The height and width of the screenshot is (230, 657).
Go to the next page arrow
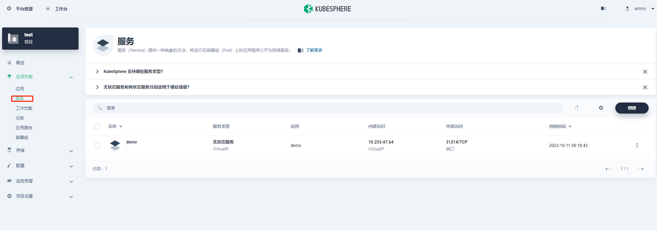[x=641, y=169]
